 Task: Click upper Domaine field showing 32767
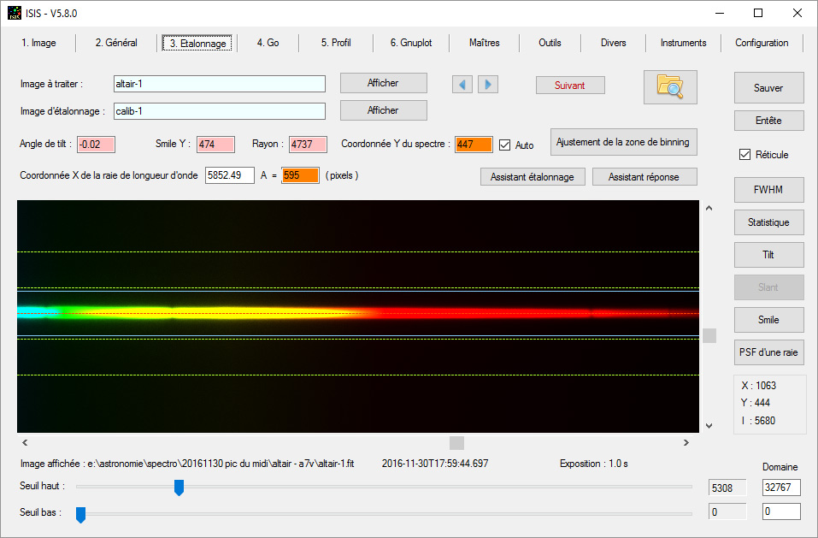click(781, 488)
